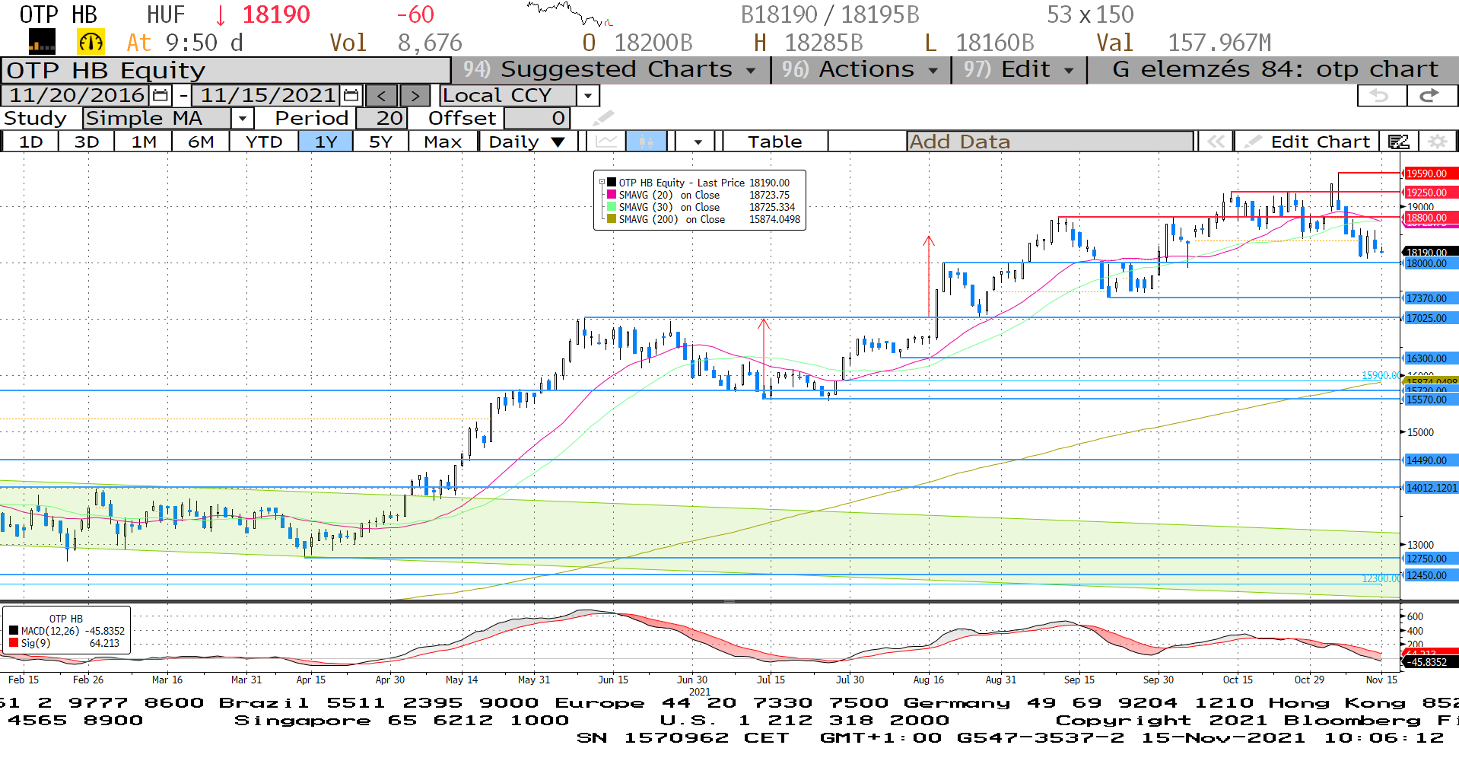
Task: Click the 14012.1201 price level label
Action: 1430,488
